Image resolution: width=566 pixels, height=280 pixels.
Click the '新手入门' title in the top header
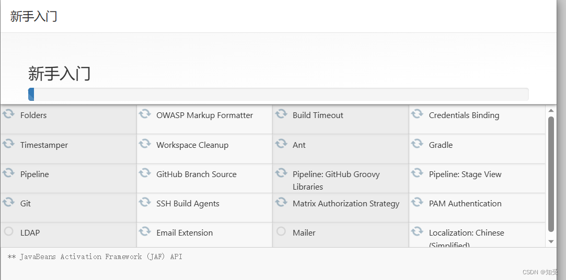point(33,16)
